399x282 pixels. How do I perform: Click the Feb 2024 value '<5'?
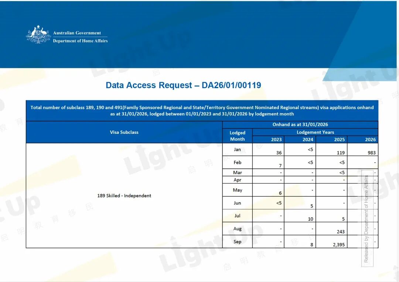click(x=310, y=162)
